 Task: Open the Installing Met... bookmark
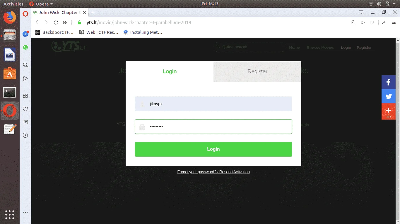tap(143, 32)
